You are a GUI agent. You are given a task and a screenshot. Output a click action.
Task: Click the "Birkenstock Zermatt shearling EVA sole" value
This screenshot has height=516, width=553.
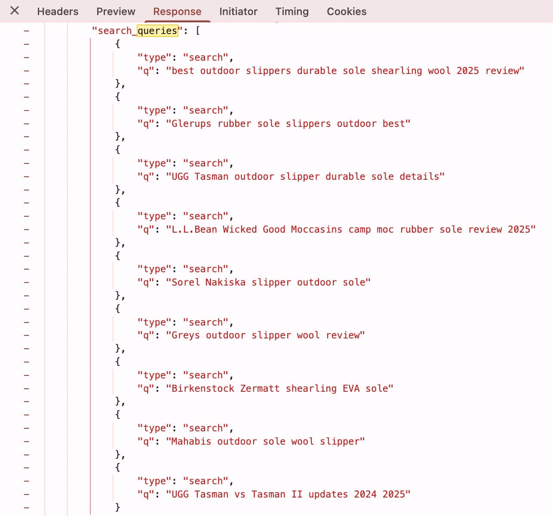pos(280,389)
